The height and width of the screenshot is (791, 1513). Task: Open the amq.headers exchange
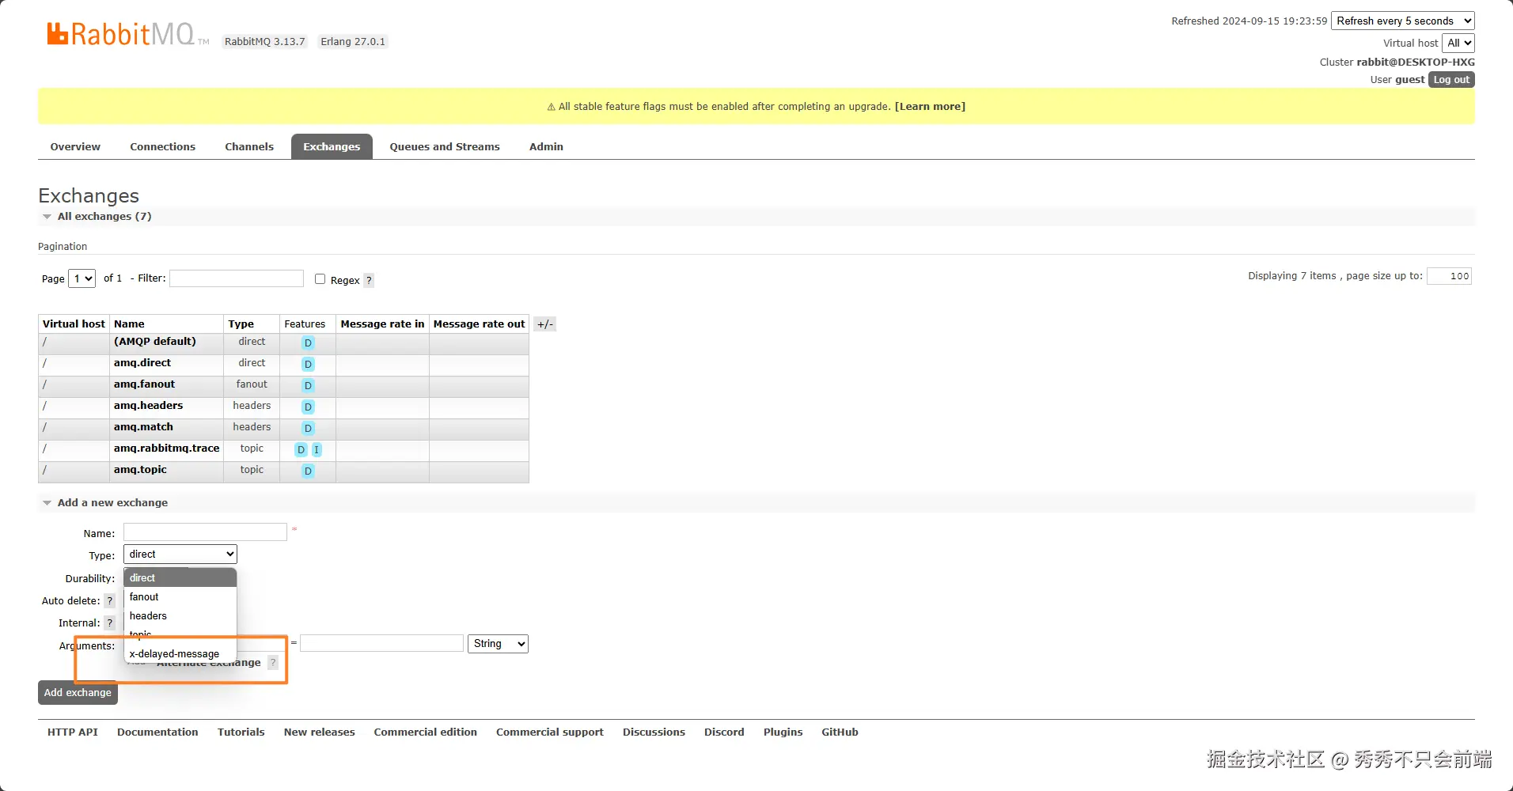coord(148,406)
